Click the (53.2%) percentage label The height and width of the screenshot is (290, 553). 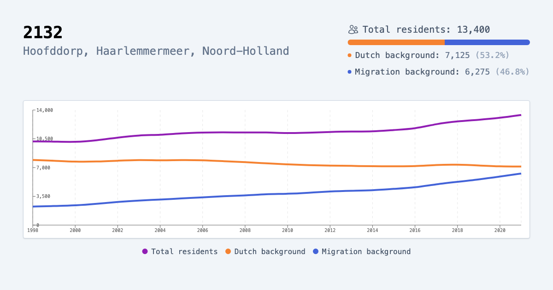[x=492, y=55]
